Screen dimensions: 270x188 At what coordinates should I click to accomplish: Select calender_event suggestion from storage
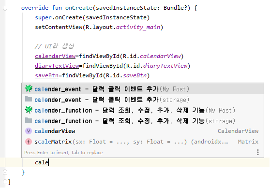pyautogui.click(x=143, y=100)
